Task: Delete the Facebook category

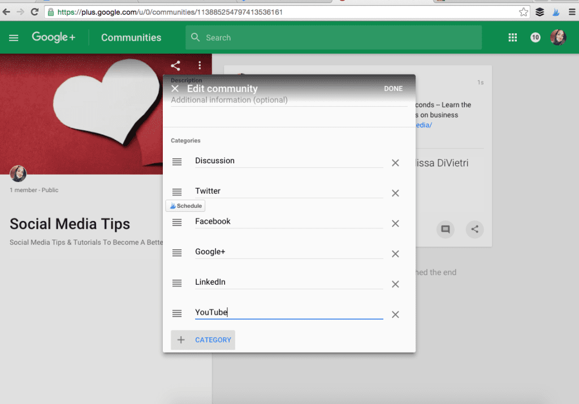Action: tap(395, 224)
